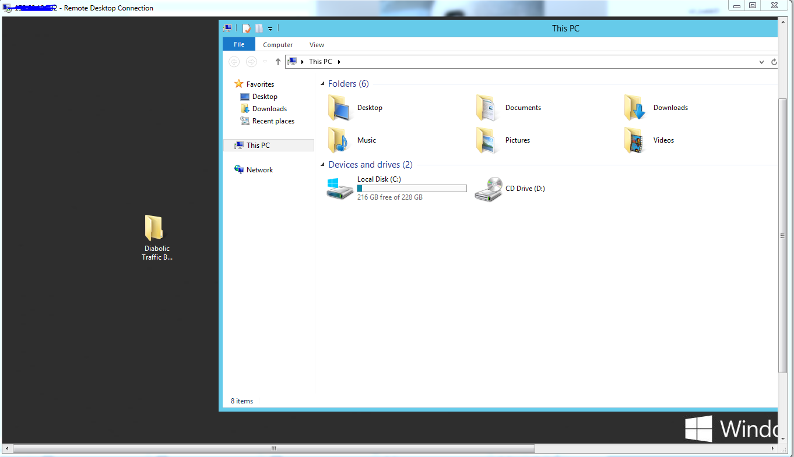Click the Remote Desktop horizontal scrollbar
794x457 pixels.
click(274, 449)
